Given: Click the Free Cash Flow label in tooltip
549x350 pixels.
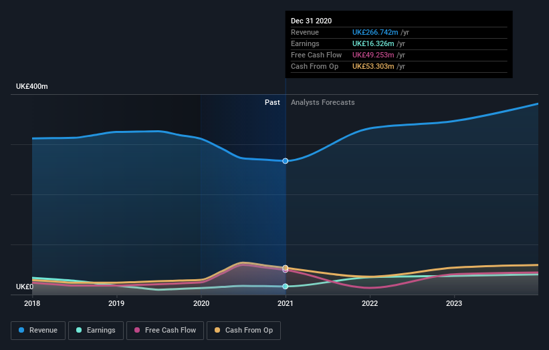Looking at the screenshot, I should [316, 55].
